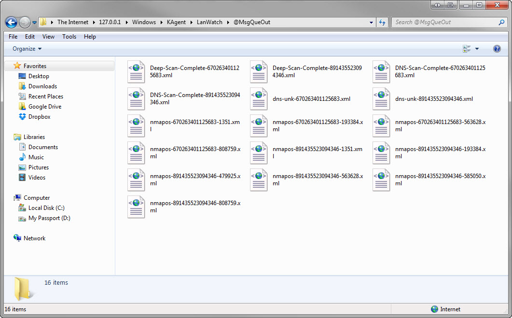Open the address bar history dropdown
The height and width of the screenshot is (318, 512).
[x=371, y=22]
